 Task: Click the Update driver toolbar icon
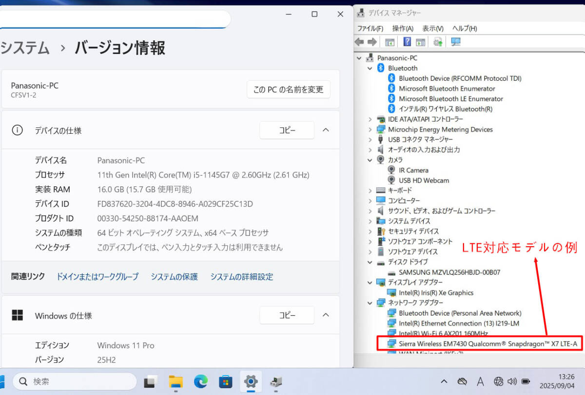coord(438,42)
